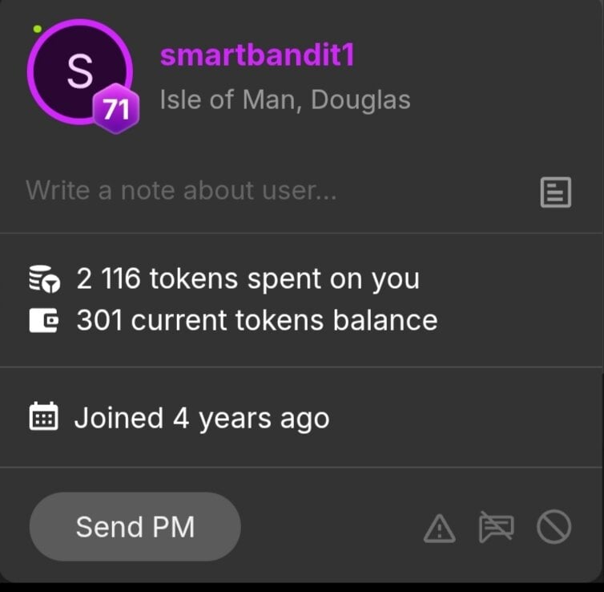
Task: Click the green online status dot
Action: click(38, 29)
